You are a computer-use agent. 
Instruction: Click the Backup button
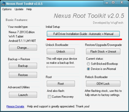tap(23, 66)
